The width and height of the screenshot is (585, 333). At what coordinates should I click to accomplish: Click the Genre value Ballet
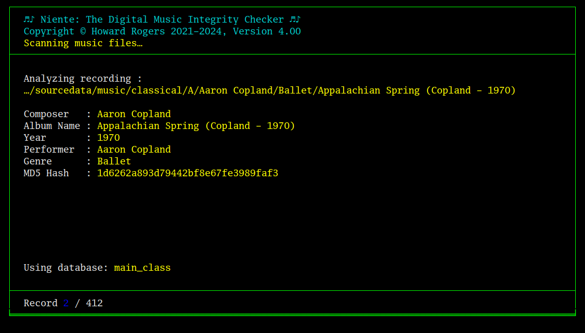point(114,161)
